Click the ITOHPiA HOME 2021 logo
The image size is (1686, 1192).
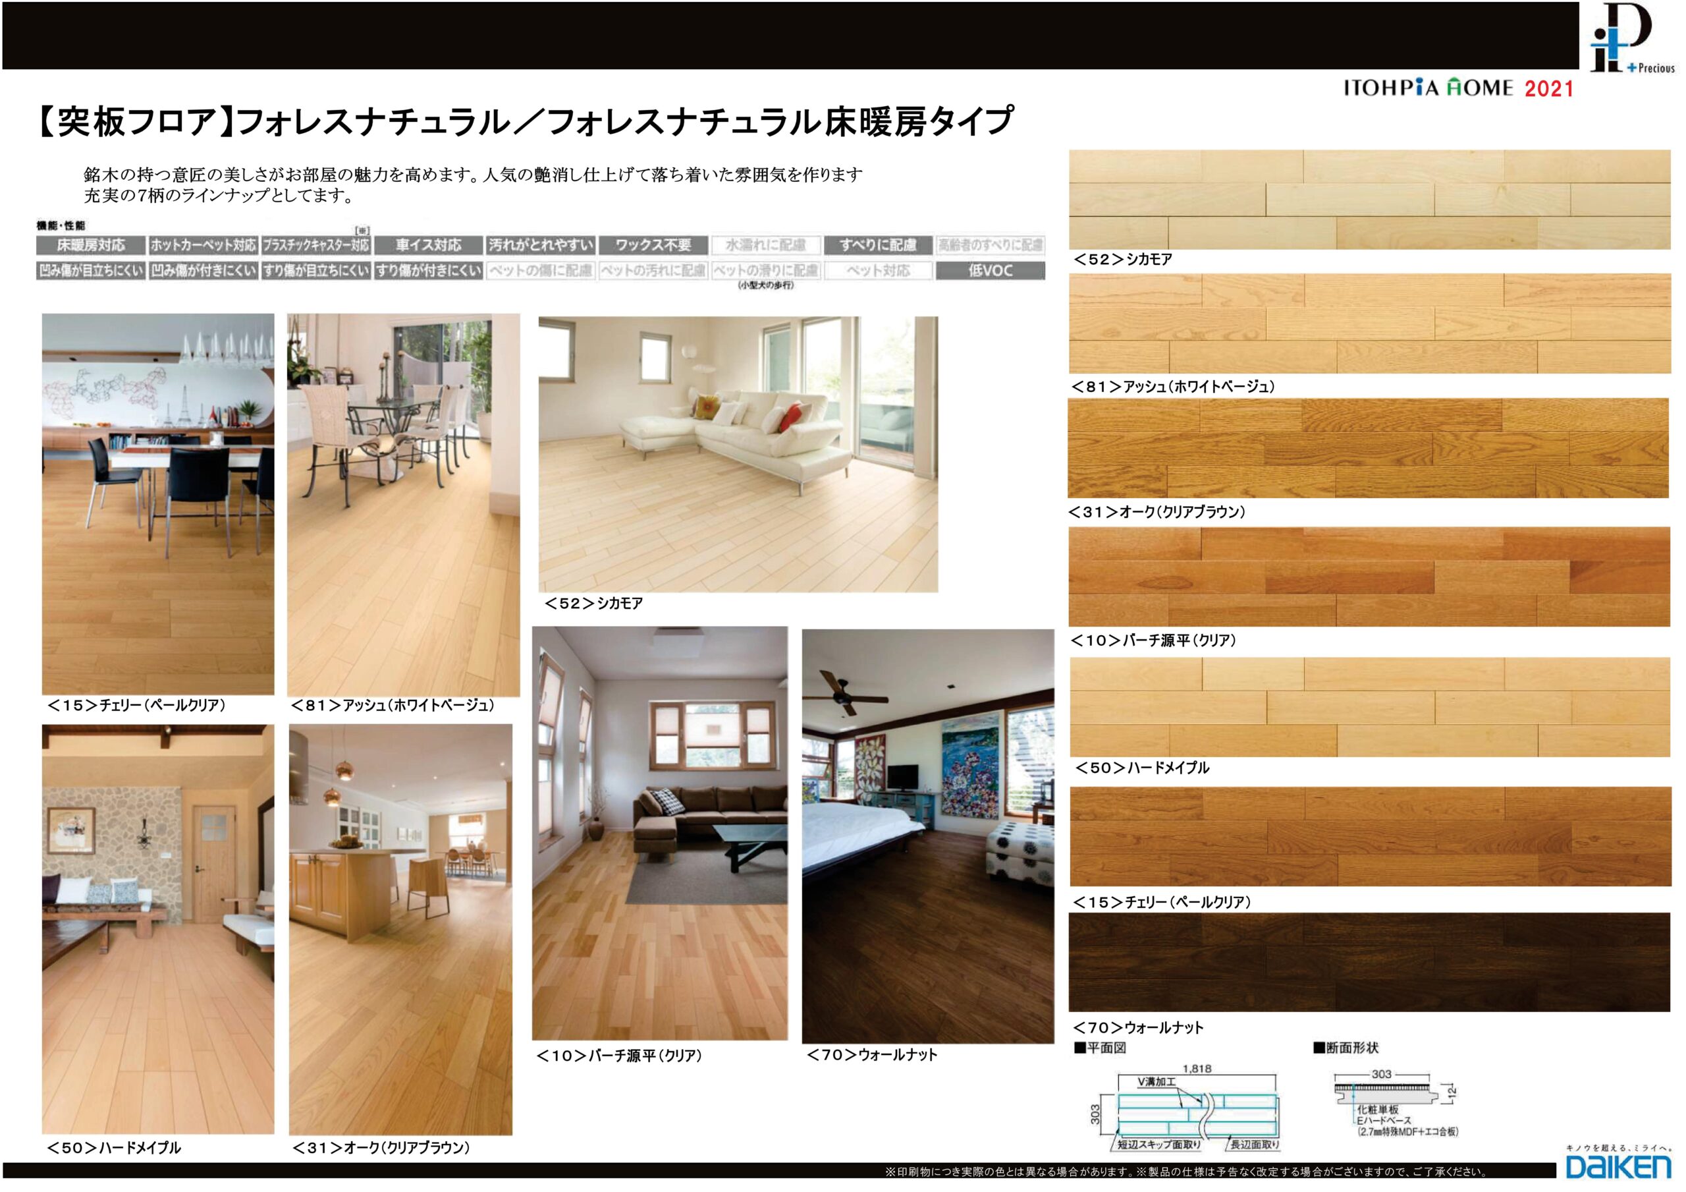[1458, 88]
